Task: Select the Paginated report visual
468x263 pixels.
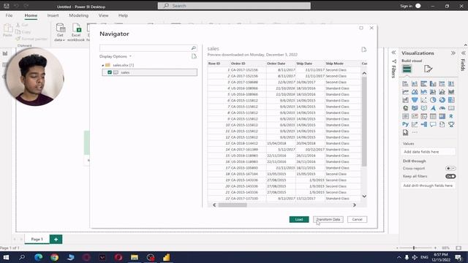Action: click(x=405, y=132)
